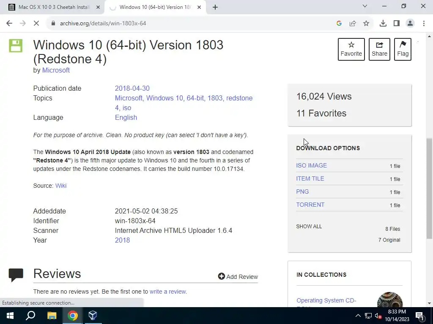Open the Windows 10 topic link
433x324 pixels.
[164, 98]
